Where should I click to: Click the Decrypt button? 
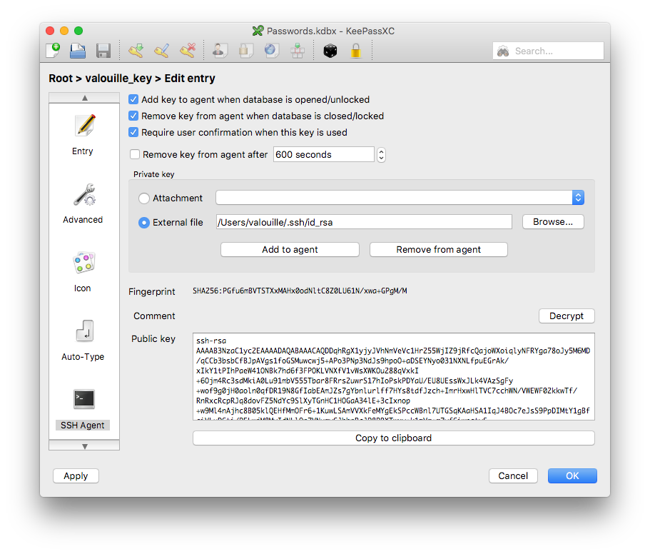coord(567,316)
